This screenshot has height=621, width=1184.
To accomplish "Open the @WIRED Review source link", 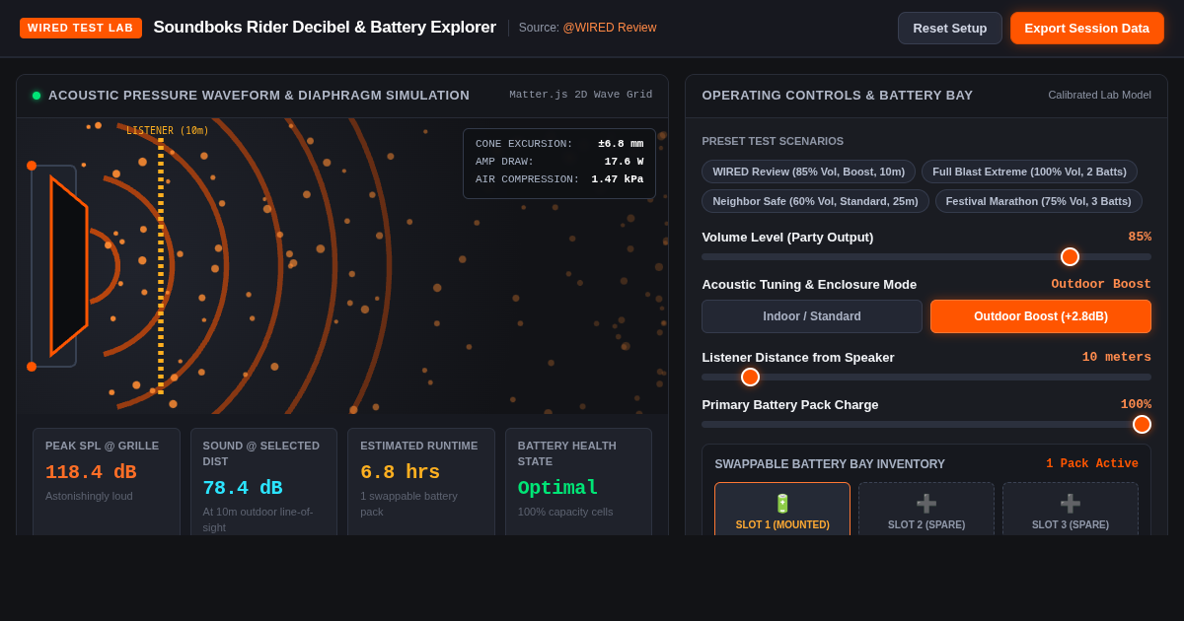I will point(610,28).
